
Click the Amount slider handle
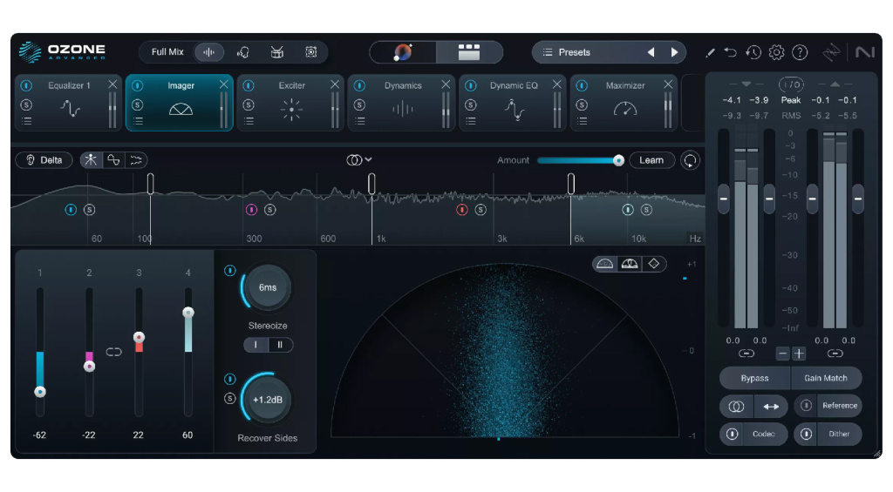click(x=618, y=160)
